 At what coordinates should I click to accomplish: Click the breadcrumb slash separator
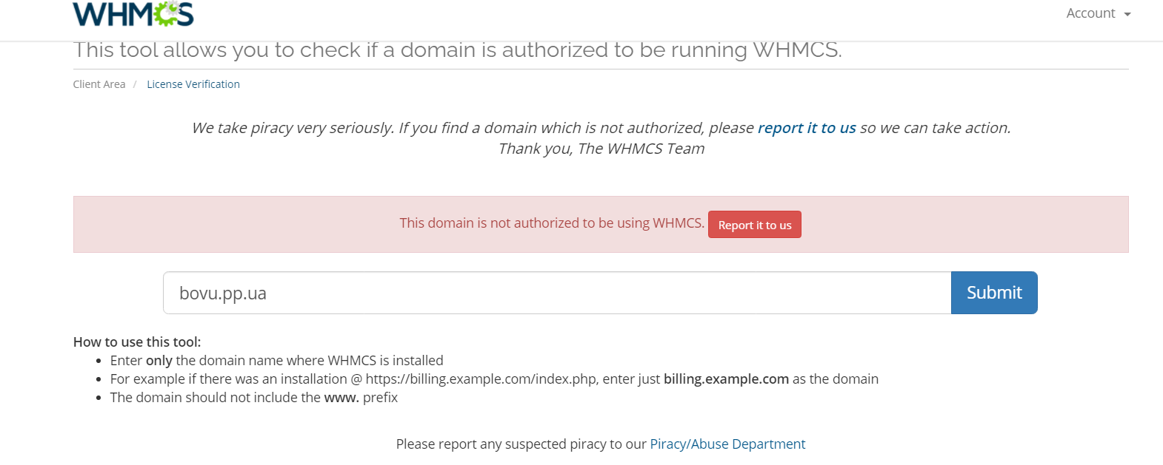[x=135, y=84]
